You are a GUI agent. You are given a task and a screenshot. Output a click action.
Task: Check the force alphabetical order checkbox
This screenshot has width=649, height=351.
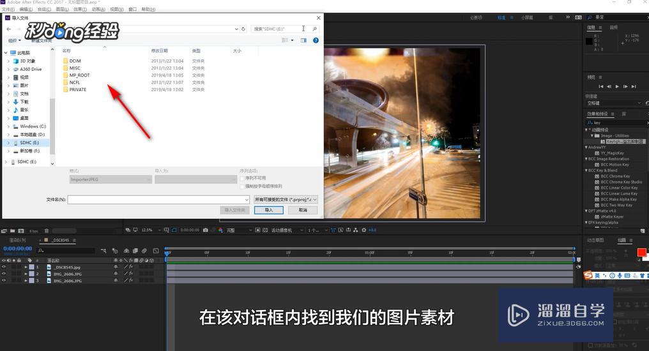click(242, 186)
